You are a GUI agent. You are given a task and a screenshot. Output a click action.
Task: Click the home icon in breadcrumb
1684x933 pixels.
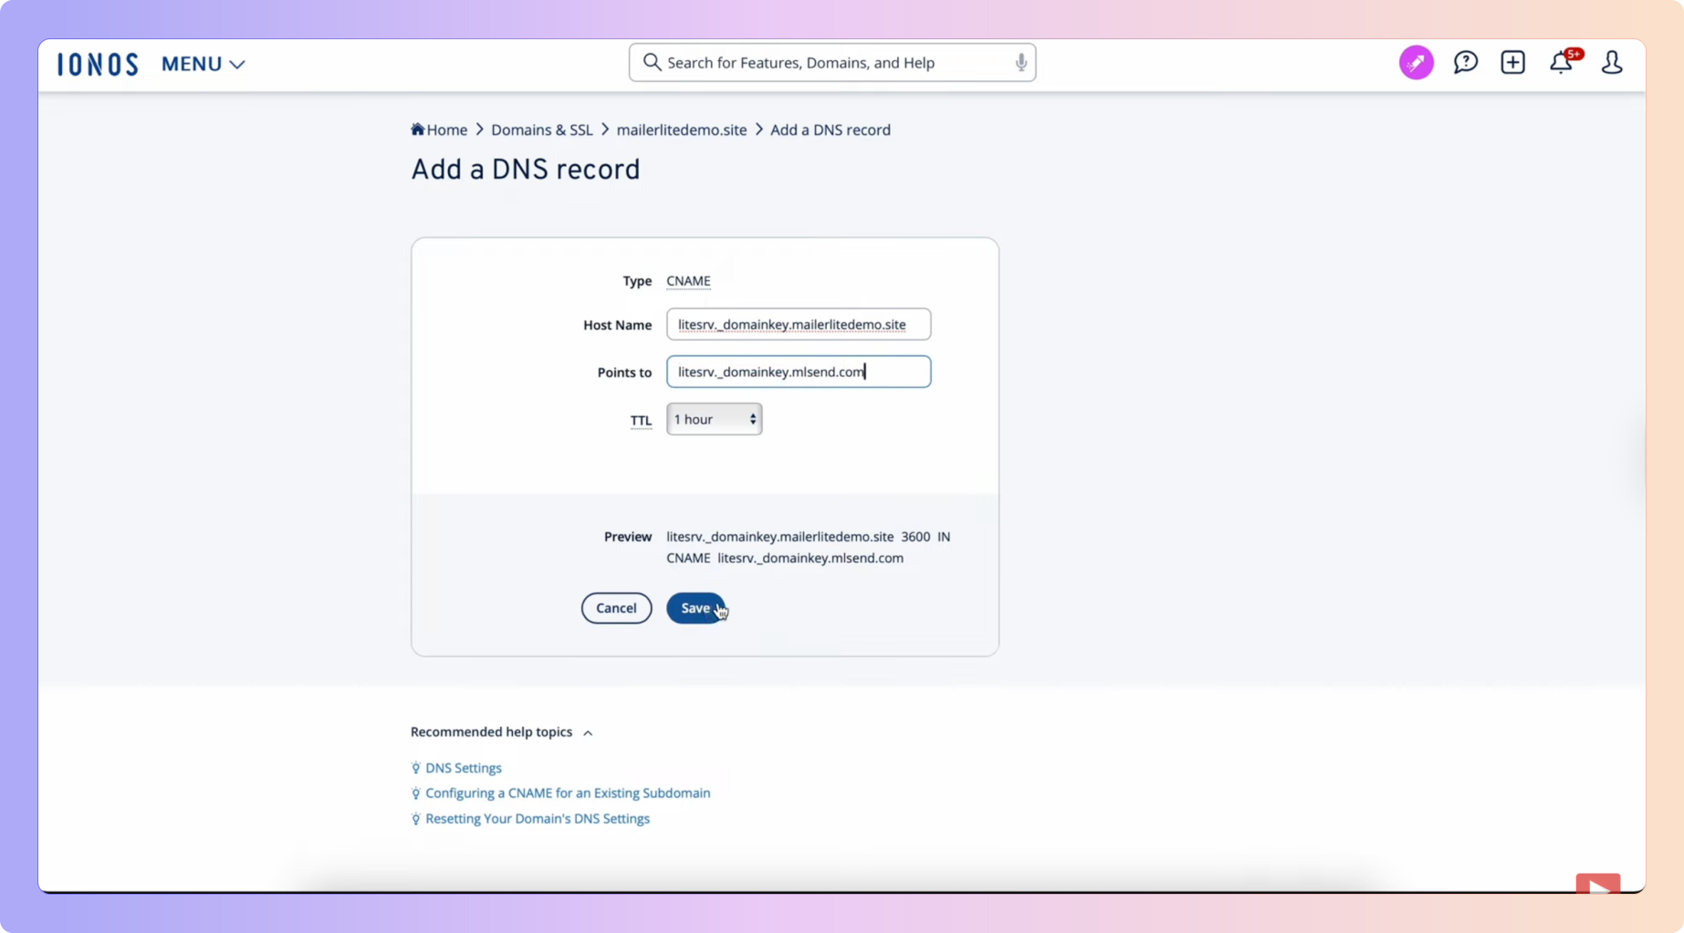click(417, 129)
